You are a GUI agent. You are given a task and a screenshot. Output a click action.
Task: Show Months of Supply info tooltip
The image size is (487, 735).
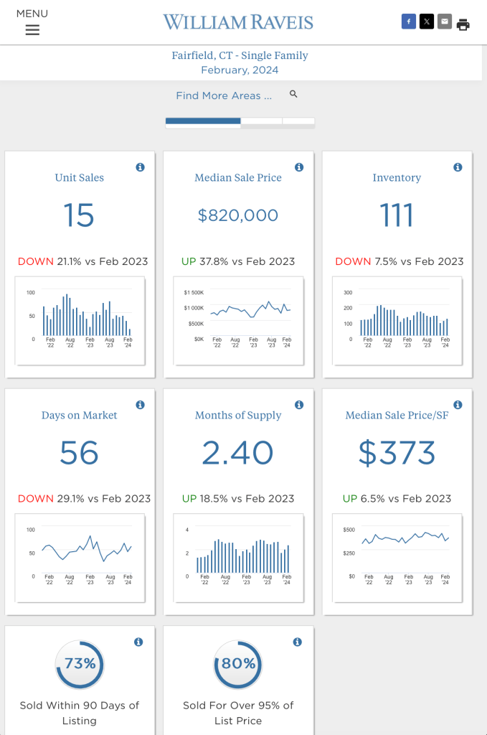(x=298, y=405)
